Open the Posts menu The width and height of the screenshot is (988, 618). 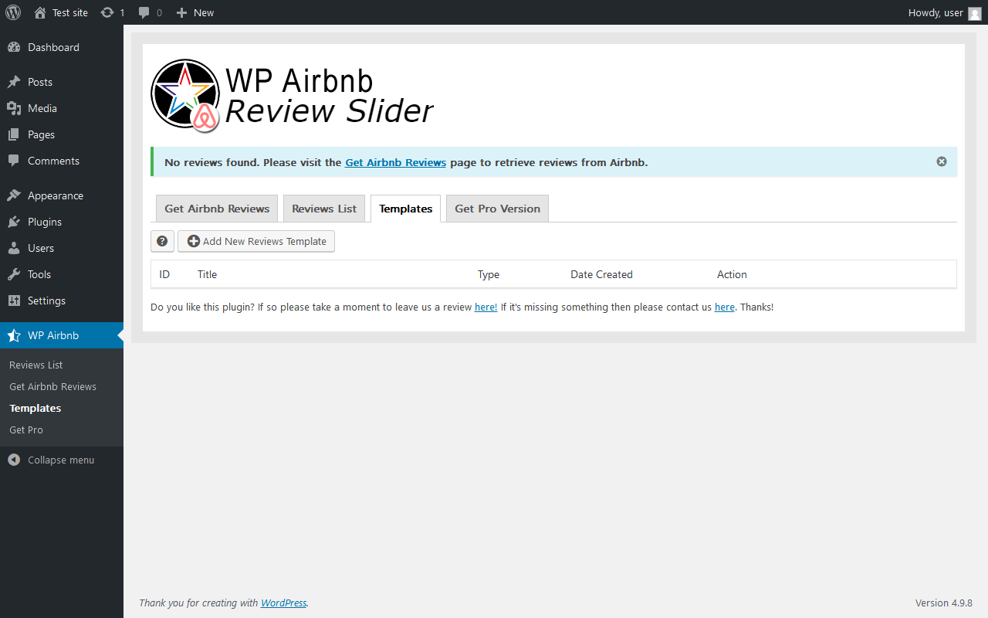tap(62, 82)
